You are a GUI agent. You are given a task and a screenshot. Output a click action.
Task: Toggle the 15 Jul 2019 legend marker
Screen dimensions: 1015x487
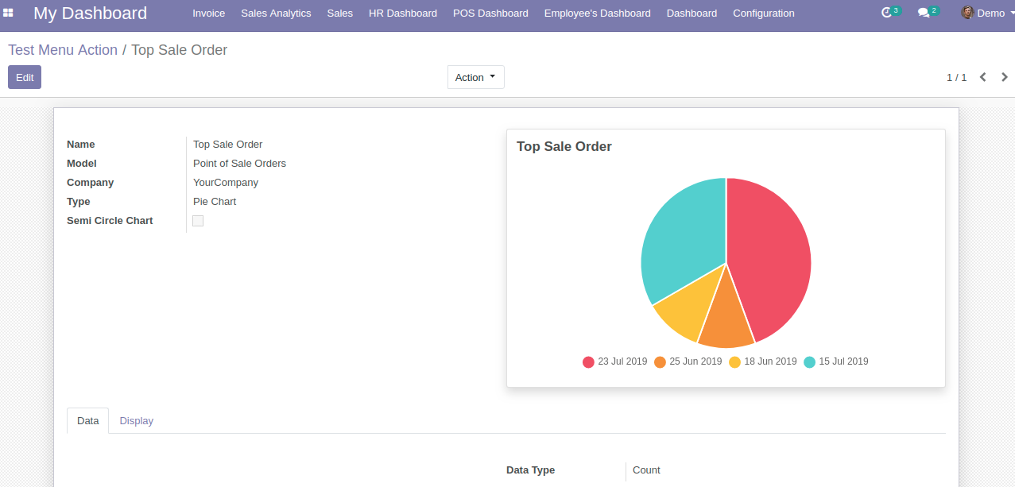pos(809,362)
